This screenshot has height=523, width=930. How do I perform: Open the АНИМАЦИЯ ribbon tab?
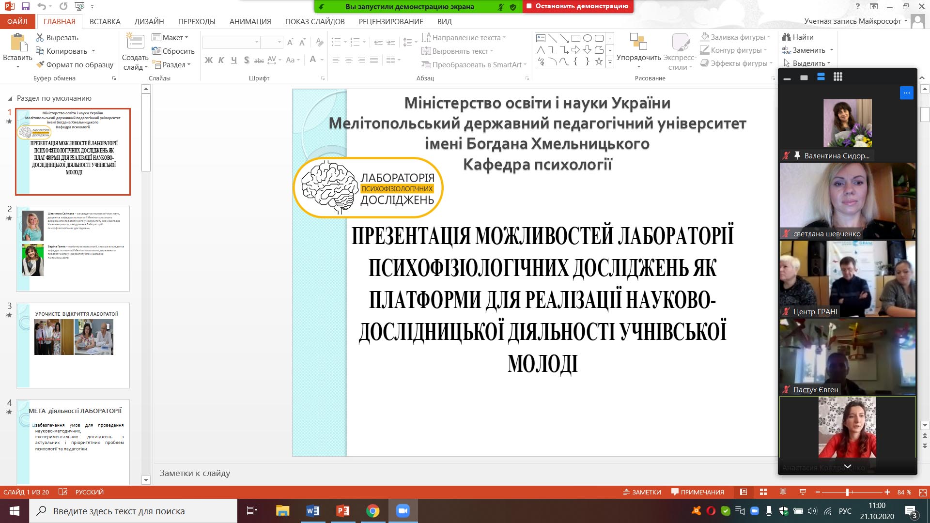tap(250, 21)
